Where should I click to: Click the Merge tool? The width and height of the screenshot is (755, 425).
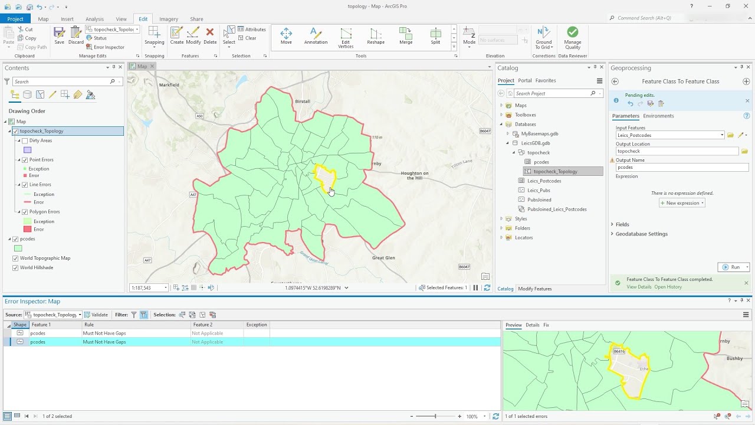[406, 36]
